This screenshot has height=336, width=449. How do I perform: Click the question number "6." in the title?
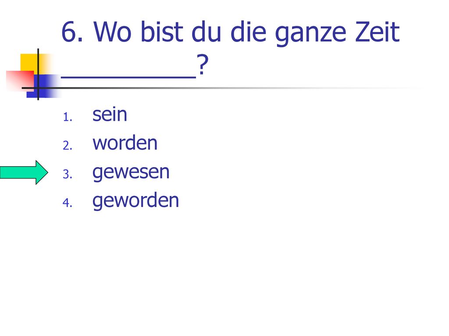click(72, 32)
